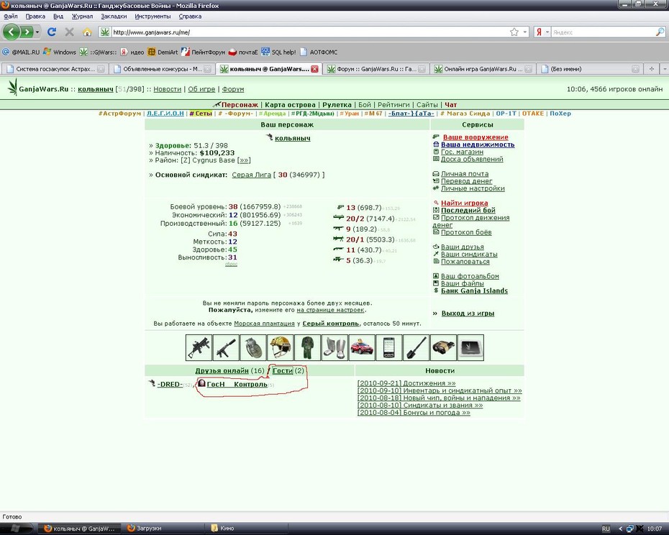Image resolution: width=669 pixels, height=535 pixels.
Task: Click the weapon skill icon beside 9 (189.2)
Action: 339,229
